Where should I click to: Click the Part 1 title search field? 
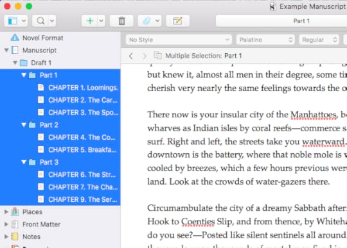point(281,21)
